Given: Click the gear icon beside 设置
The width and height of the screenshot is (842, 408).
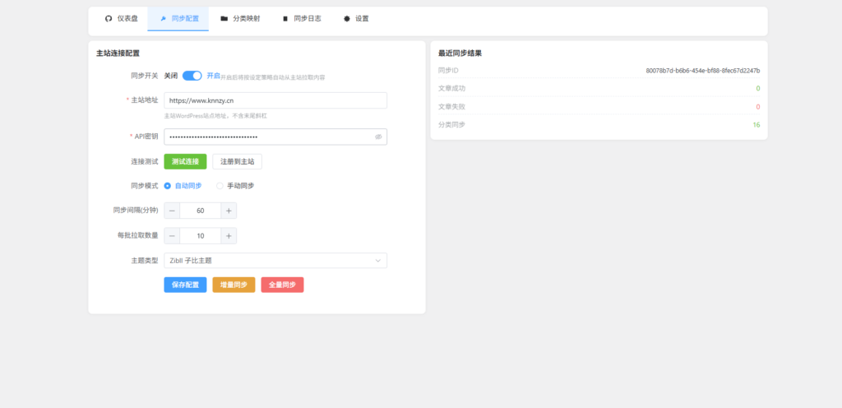Looking at the screenshot, I should 346,18.
